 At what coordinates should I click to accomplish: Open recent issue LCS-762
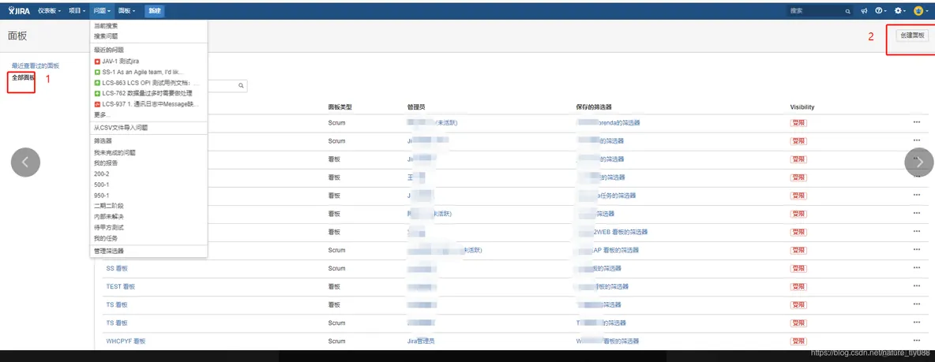point(148,93)
